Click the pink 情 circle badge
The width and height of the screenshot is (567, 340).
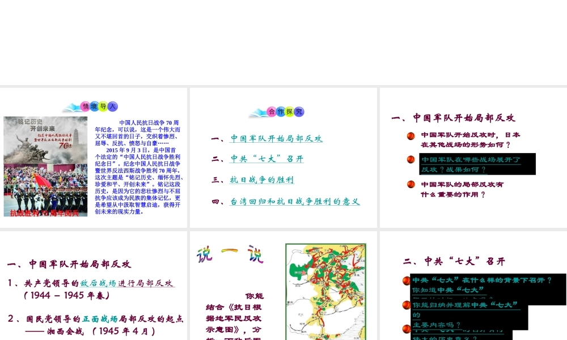point(86,106)
